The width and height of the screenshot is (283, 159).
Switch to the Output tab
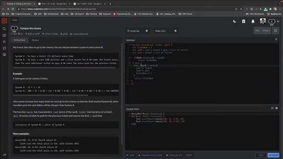point(35,40)
